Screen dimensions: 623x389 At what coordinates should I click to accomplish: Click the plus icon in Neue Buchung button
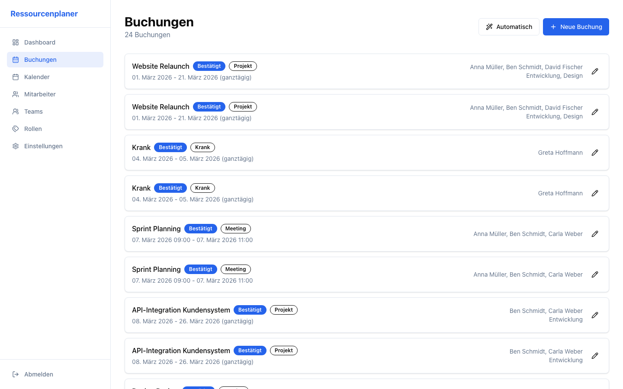[553, 27]
